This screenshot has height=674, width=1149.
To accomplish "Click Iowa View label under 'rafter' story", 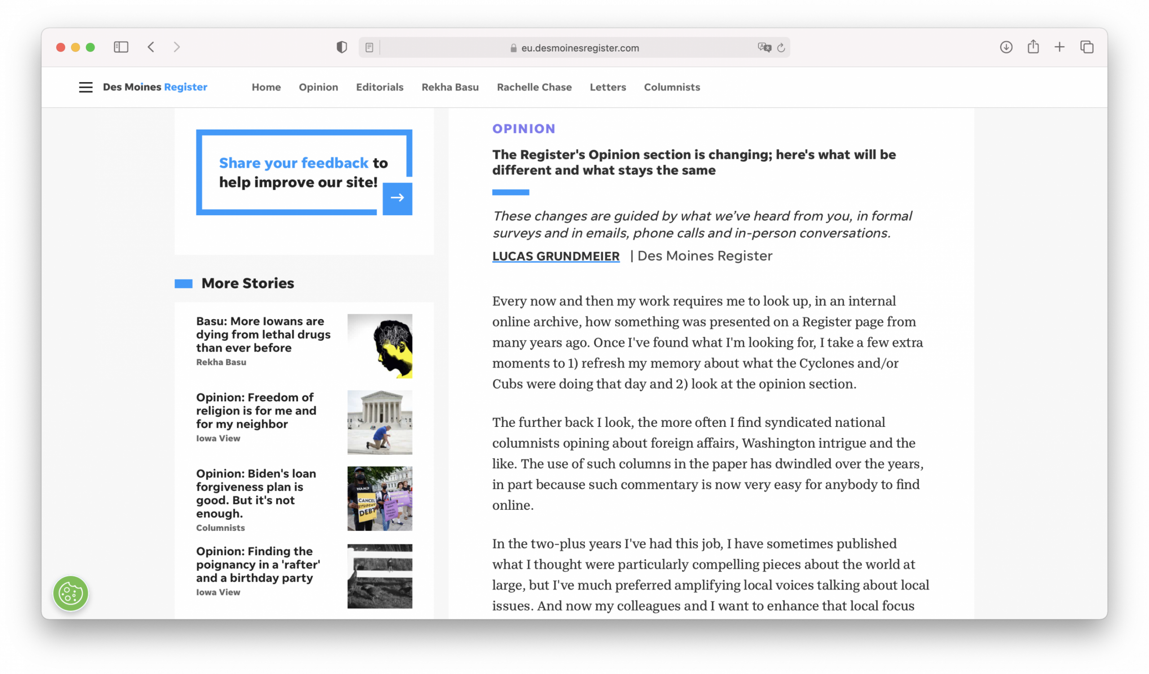I will pyautogui.click(x=218, y=592).
